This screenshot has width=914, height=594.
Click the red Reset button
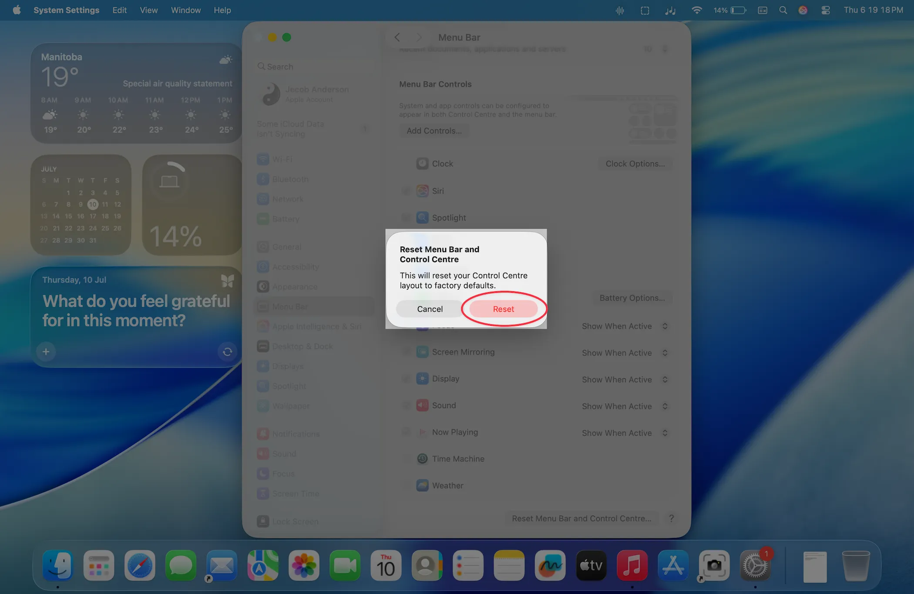point(503,309)
